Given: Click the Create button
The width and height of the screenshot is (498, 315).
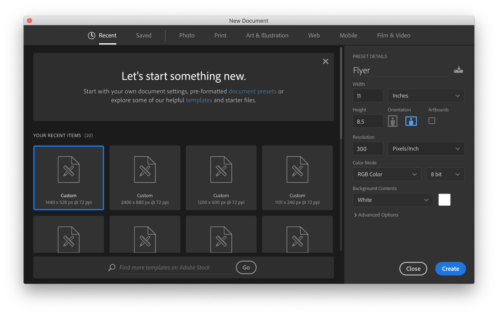Looking at the screenshot, I should coord(450,269).
